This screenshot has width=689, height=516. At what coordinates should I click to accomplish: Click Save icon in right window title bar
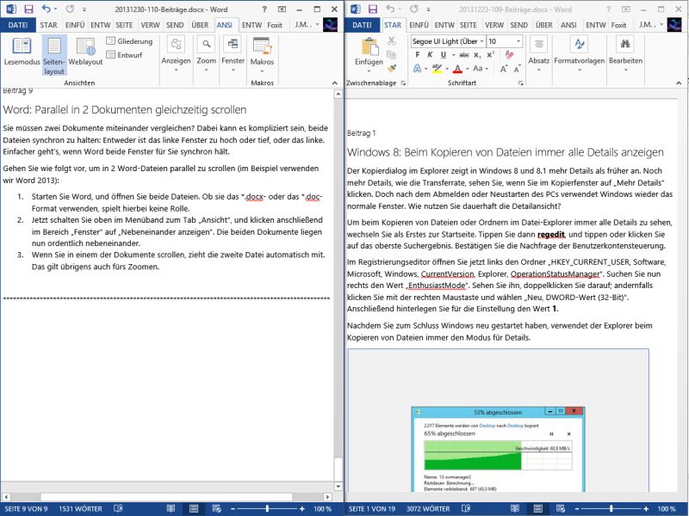[373, 9]
